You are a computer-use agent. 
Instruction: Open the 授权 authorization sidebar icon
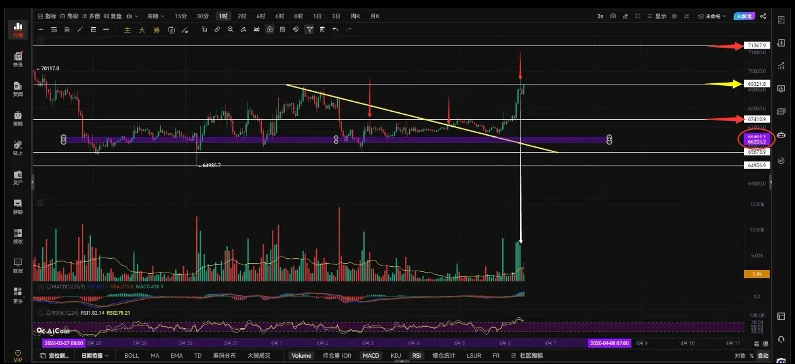click(x=18, y=237)
